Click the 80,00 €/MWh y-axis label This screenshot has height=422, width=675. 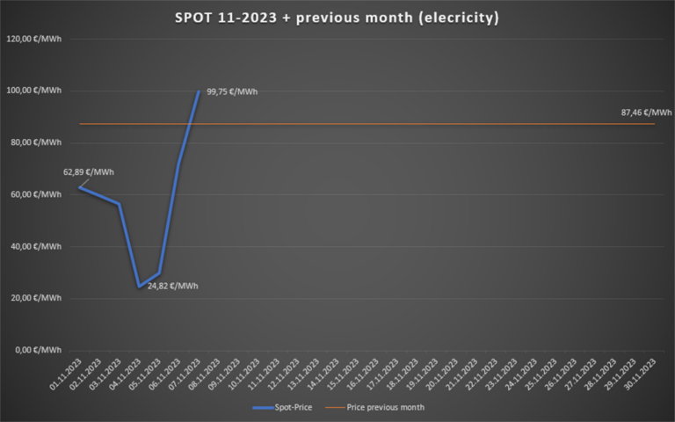tap(35, 142)
